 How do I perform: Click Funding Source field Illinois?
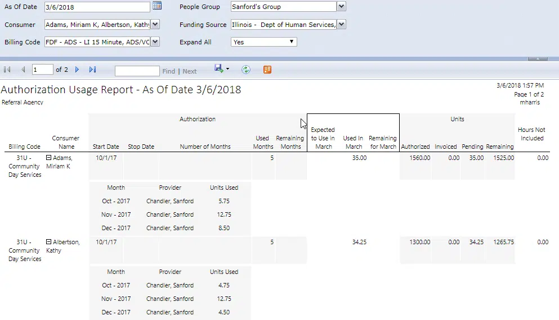283,25
